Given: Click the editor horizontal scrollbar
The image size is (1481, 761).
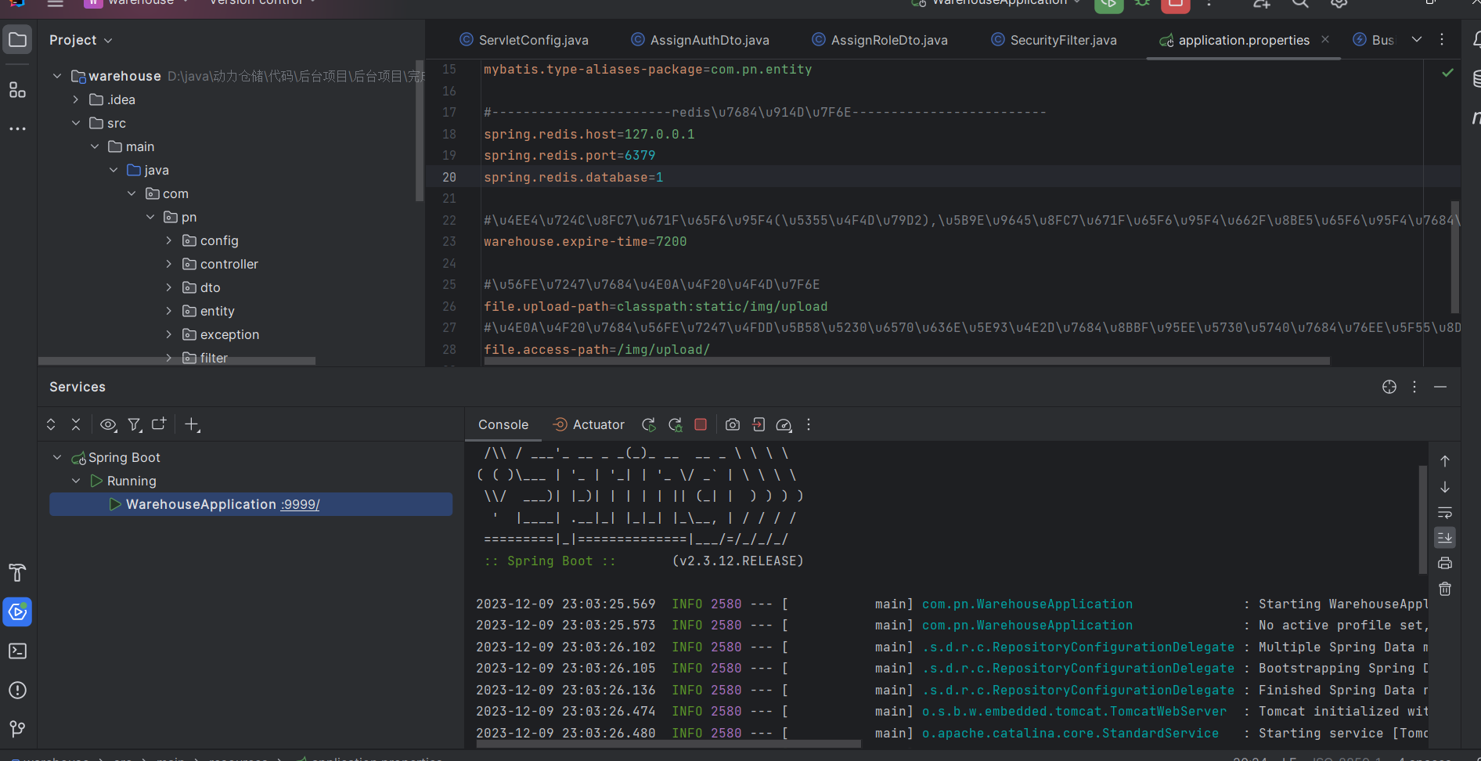Looking at the screenshot, I should tap(906, 361).
